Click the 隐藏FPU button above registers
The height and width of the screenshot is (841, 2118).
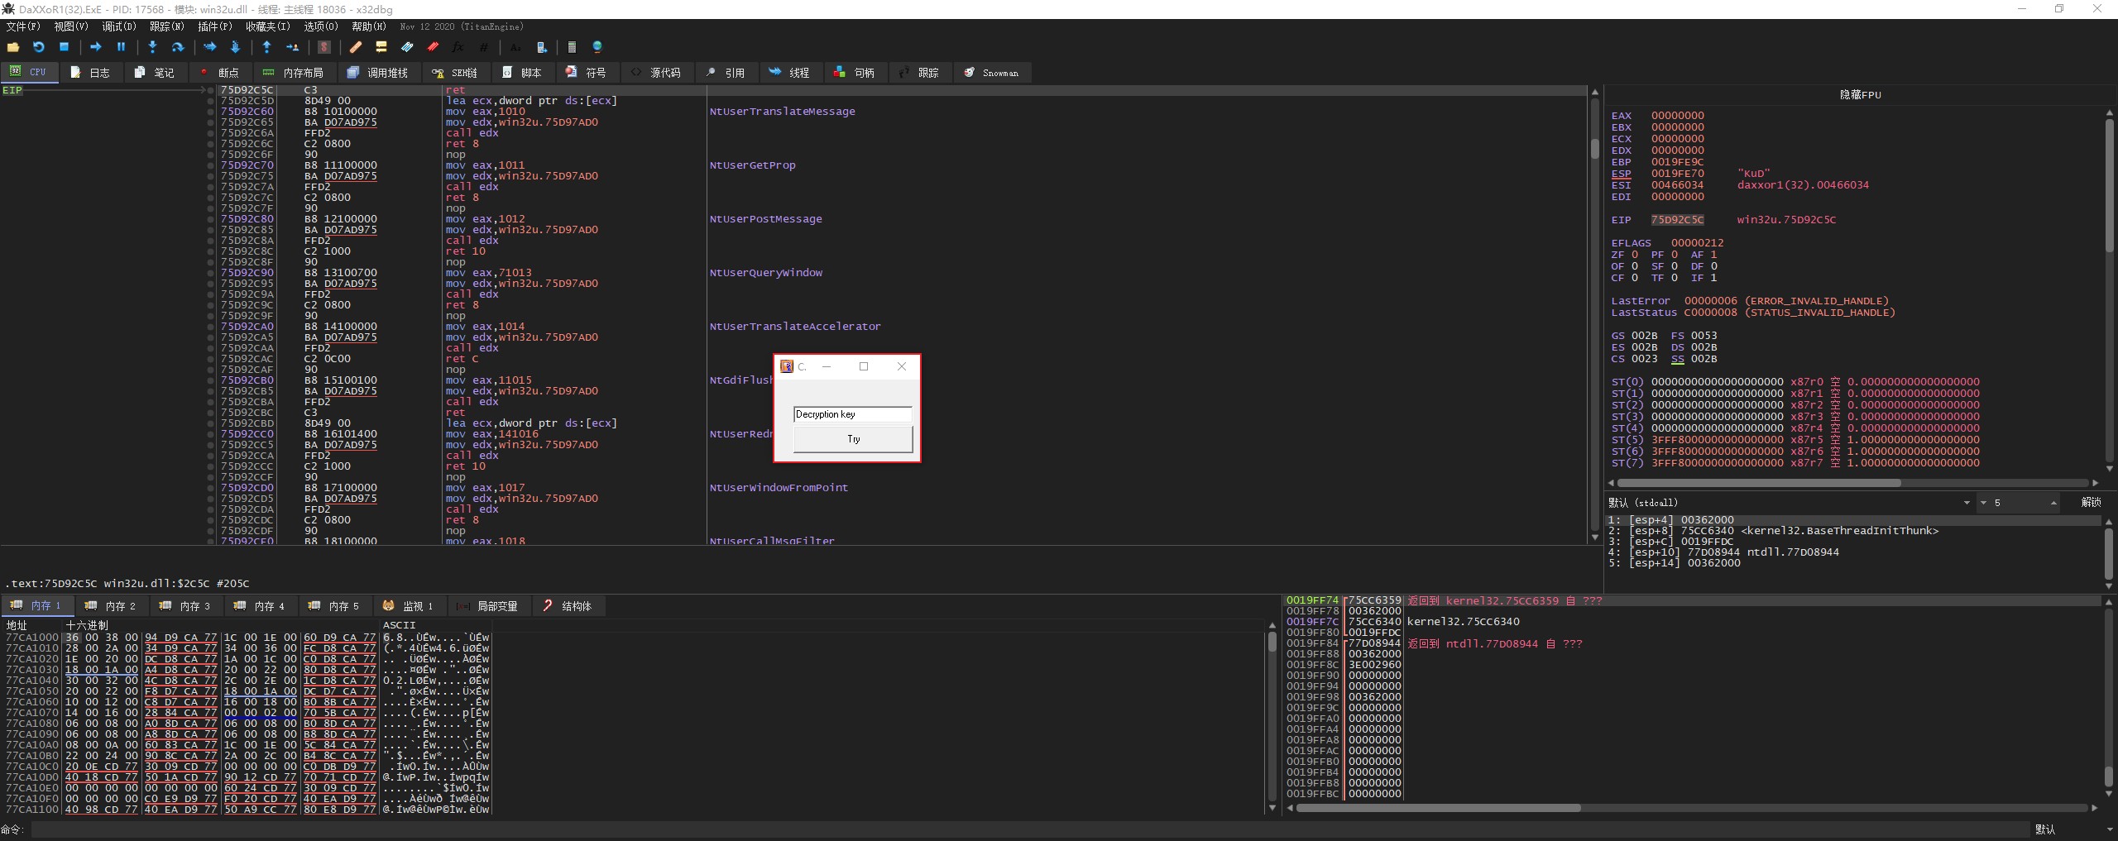(x=1860, y=95)
